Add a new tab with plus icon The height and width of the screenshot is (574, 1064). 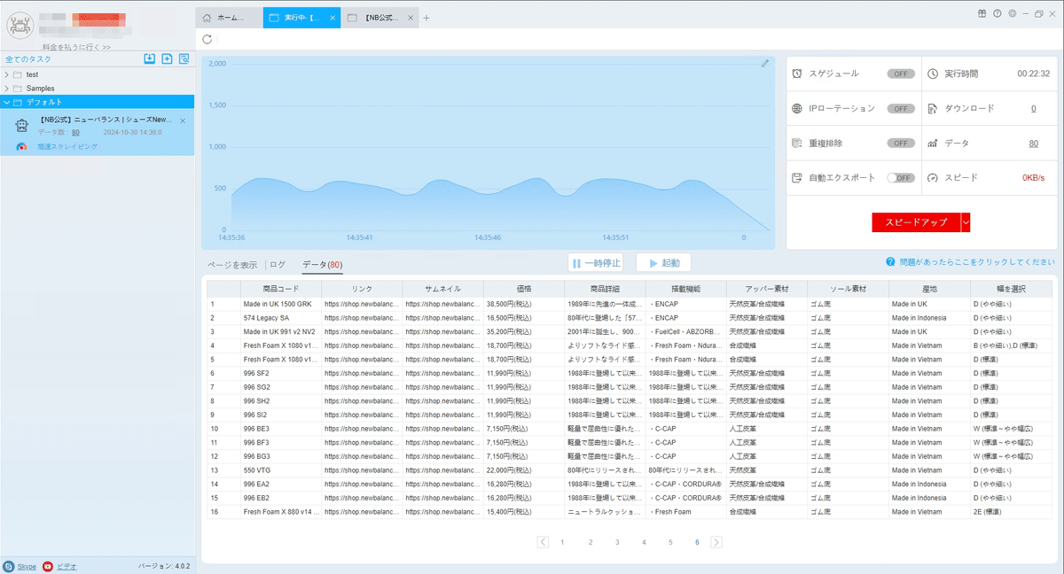(x=426, y=18)
